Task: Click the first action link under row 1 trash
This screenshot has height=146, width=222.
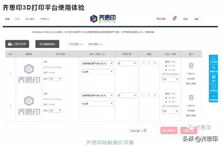Action: 191,74
